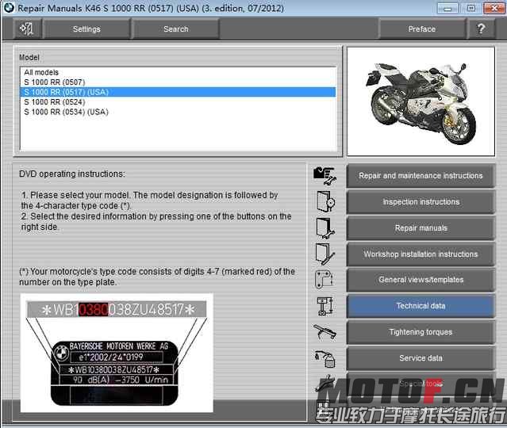The width and height of the screenshot is (507, 428).
Task: Click the motorcycle preview image
Action: [421, 101]
